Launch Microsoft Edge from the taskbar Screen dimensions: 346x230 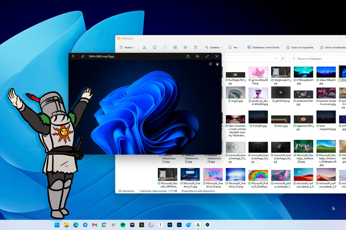click(x=76, y=225)
